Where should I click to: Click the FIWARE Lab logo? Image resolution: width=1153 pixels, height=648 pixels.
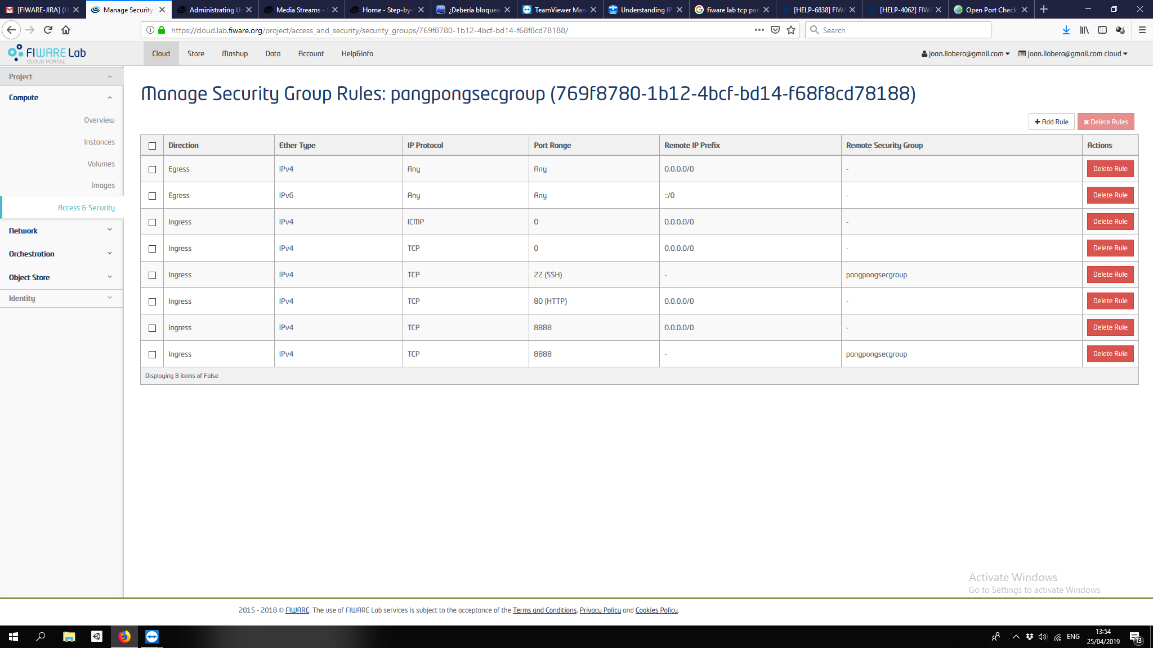click(x=47, y=53)
